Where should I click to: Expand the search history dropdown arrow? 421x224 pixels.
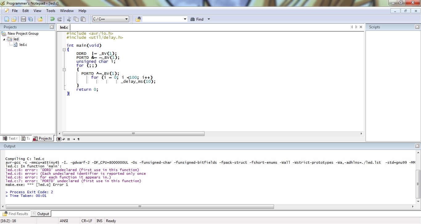tap(185, 19)
